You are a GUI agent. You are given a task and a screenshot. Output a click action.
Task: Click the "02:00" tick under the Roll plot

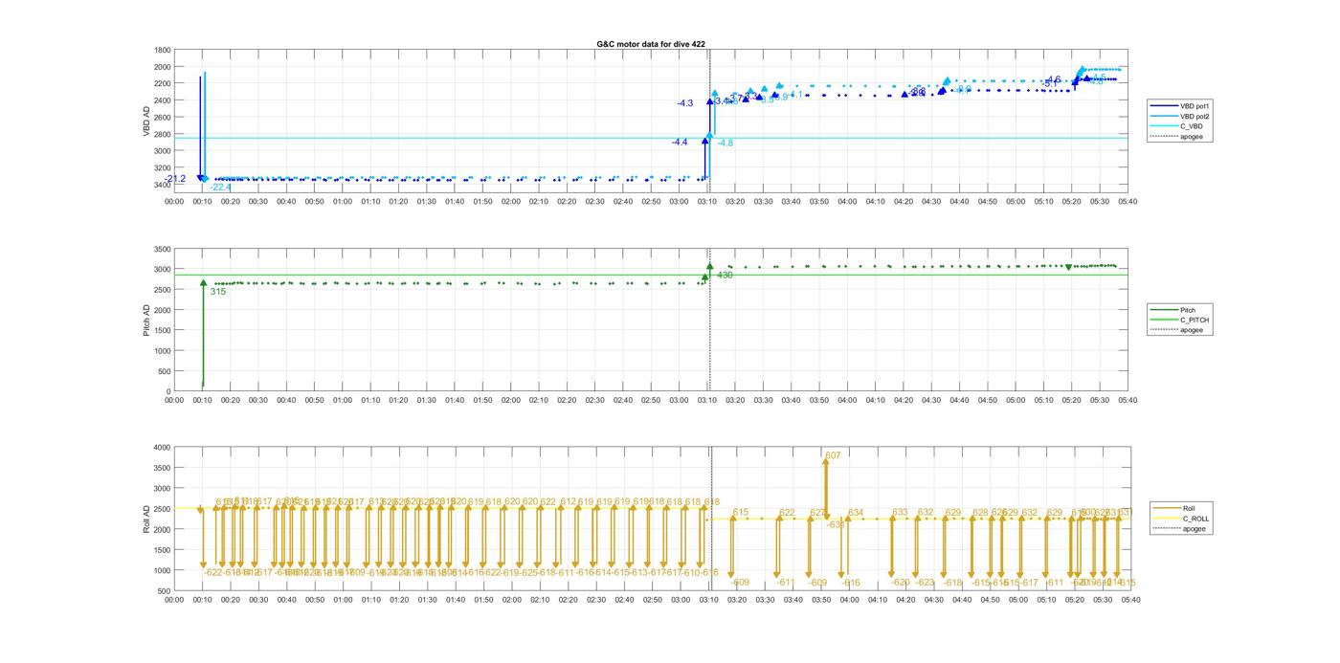pos(511,600)
